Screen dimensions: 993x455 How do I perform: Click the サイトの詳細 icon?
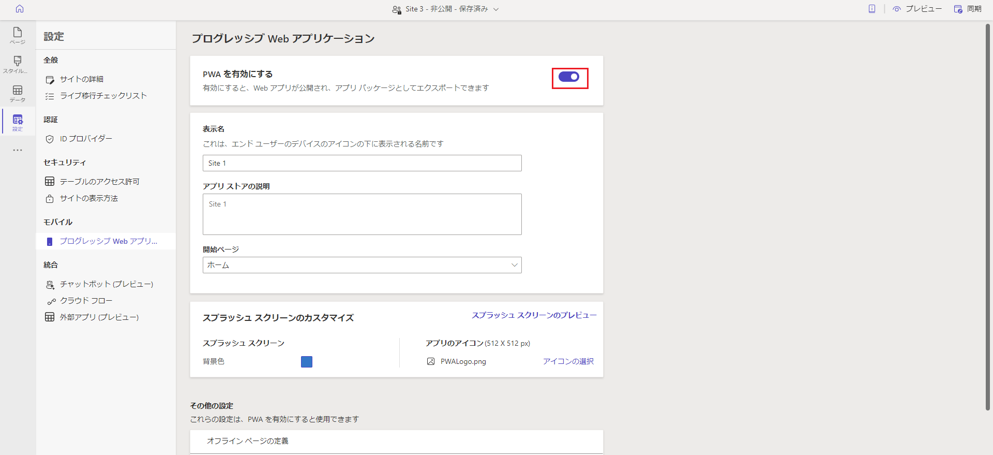pos(50,80)
